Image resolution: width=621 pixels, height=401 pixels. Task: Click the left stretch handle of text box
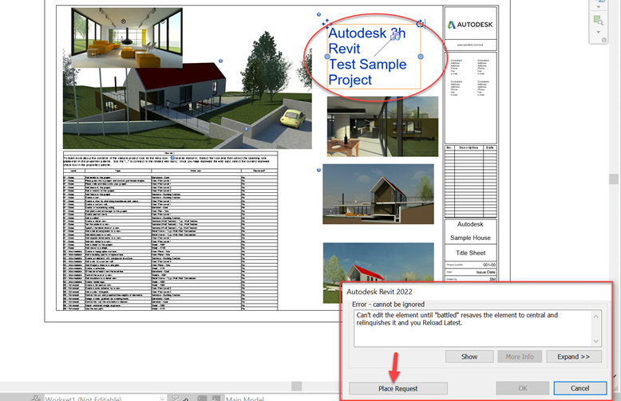(327, 57)
